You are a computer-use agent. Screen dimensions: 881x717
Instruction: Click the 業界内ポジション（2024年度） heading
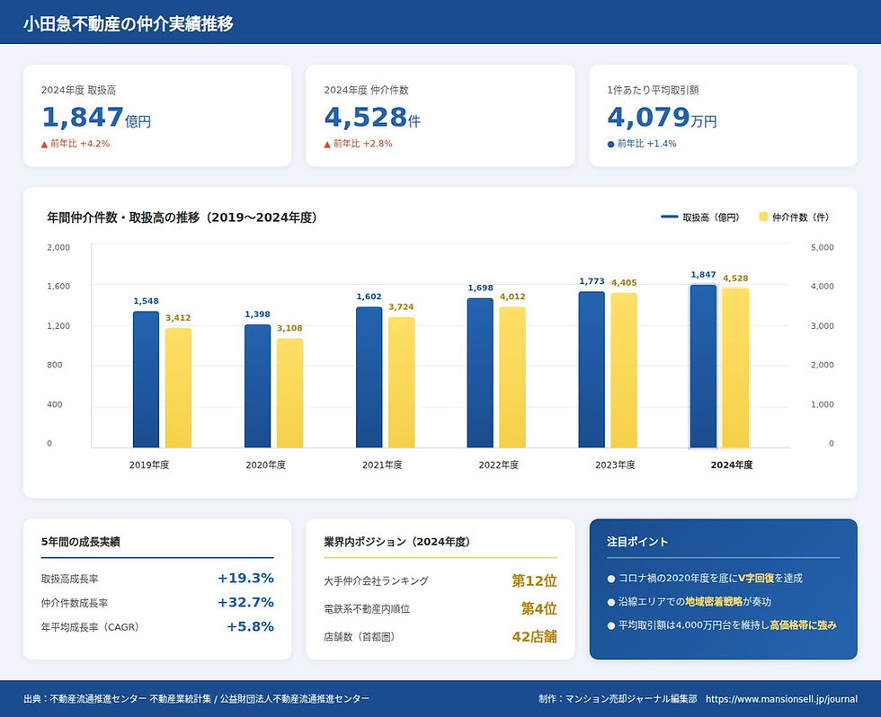(397, 542)
